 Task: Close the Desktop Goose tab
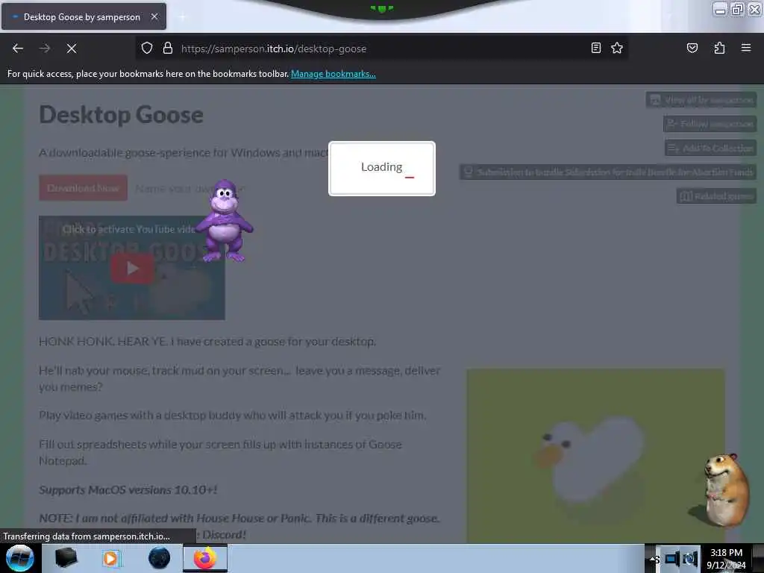click(154, 16)
